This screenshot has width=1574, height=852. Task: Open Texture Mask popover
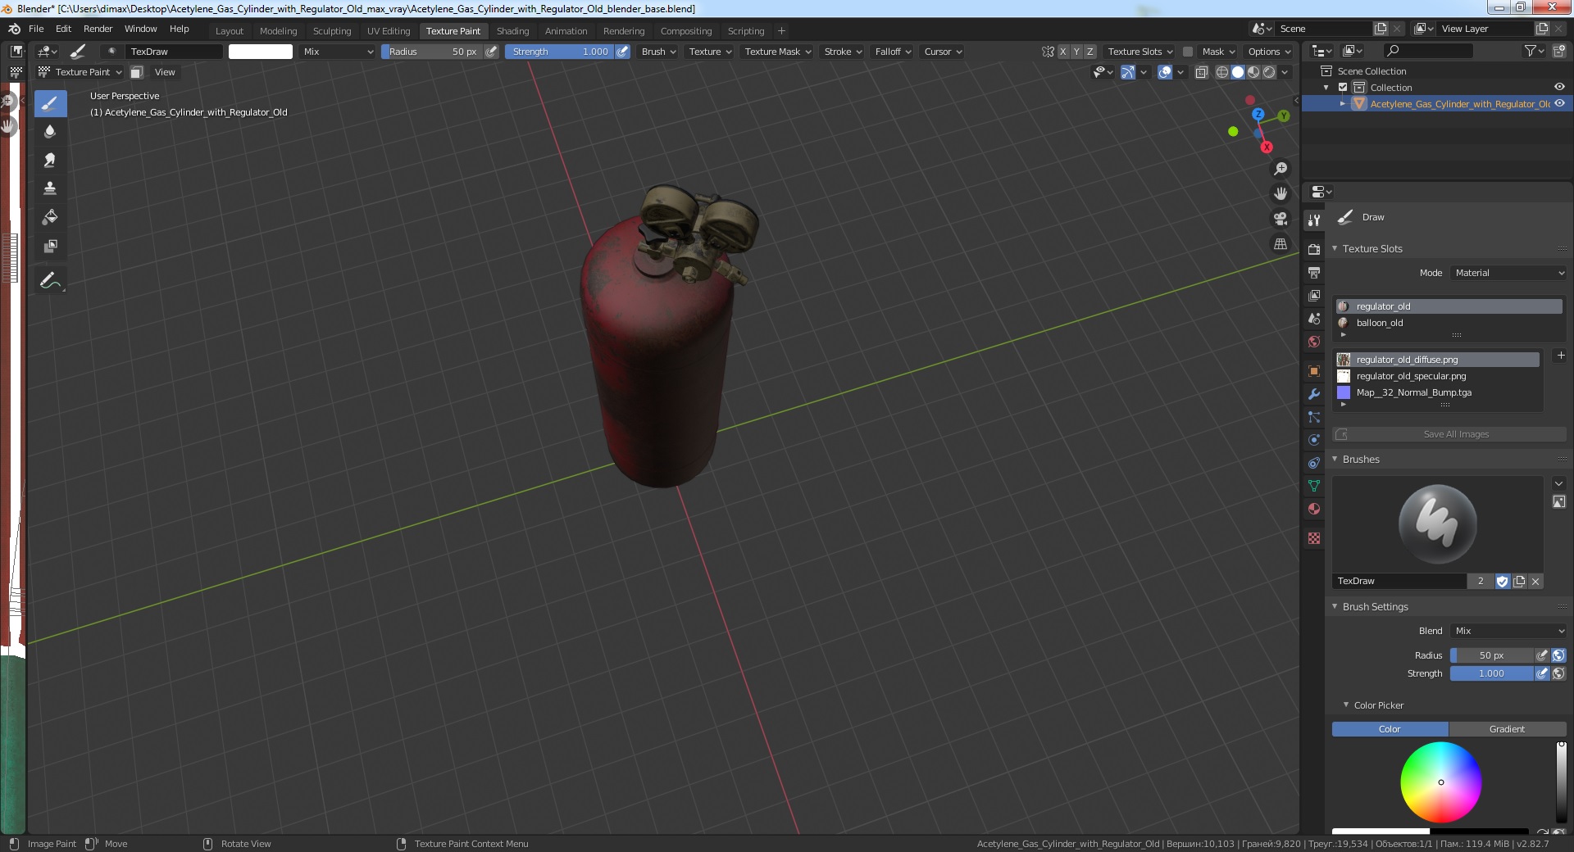click(777, 52)
